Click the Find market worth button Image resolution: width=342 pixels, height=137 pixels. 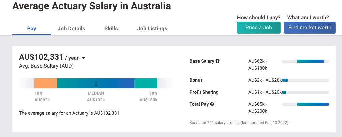coord(310,28)
